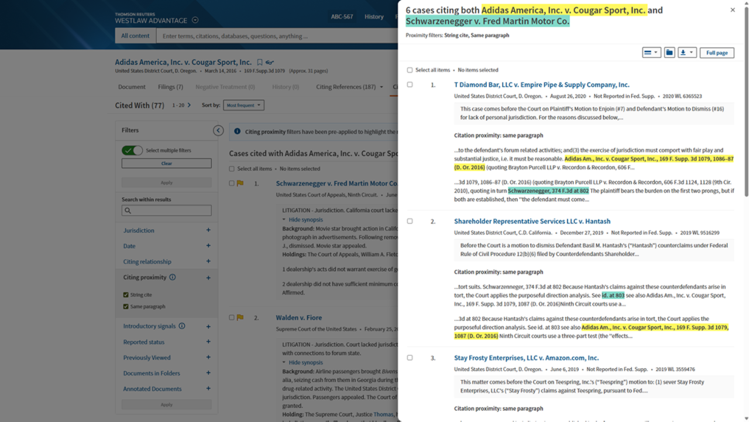Open Shareholder Representative Services LLC v. Hantash
Viewport: 749px width, 422px height.
point(532,222)
